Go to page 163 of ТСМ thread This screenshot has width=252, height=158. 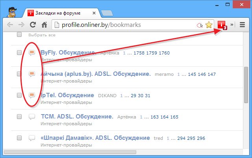coord(155,117)
